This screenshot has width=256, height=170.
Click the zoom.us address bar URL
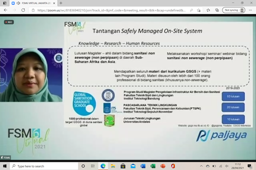(111, 10)
